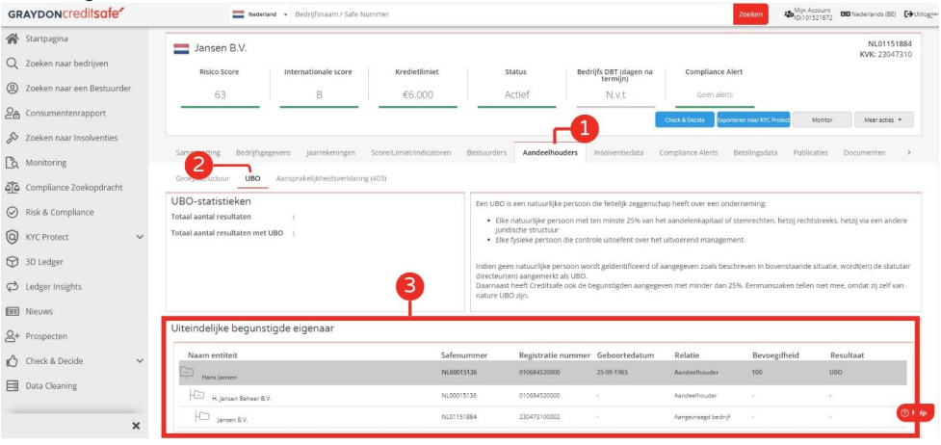The width and height of the screenshot is (941, 445).
Task: Click registration number 230473100002
Action: point(539,416)
